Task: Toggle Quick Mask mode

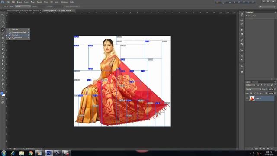Action: (3, 99)
